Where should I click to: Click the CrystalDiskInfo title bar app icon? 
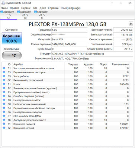click(3, 3)
